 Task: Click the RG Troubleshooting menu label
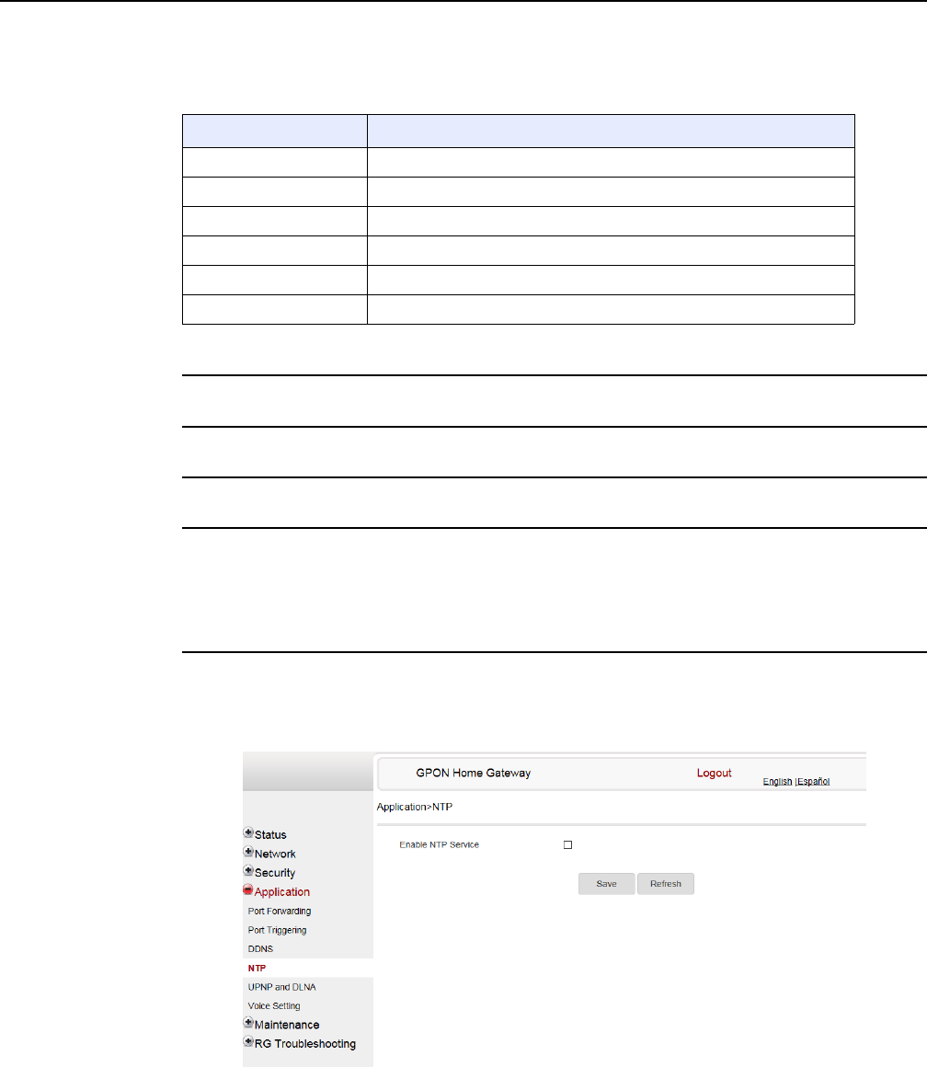click(305, 1044)
